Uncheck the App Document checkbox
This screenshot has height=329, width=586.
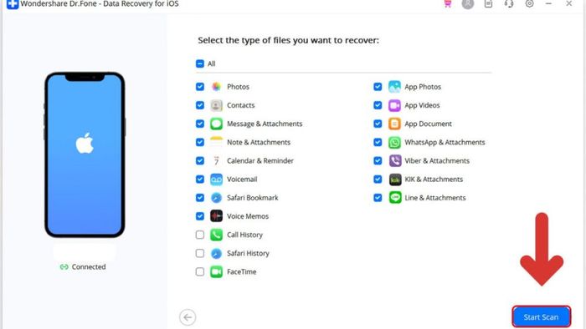pos(378,124)
